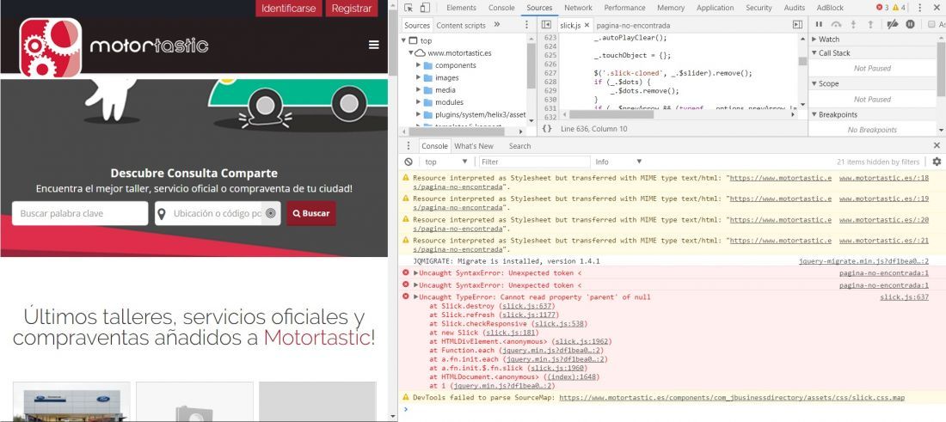The width and height of the screenshot is (946, 422).
Task: Close the DevTools panel
Action: [x=937, y=8]
